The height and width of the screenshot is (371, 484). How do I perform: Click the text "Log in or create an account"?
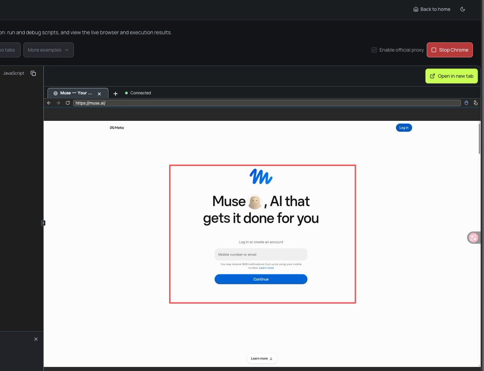pos(261,242)
